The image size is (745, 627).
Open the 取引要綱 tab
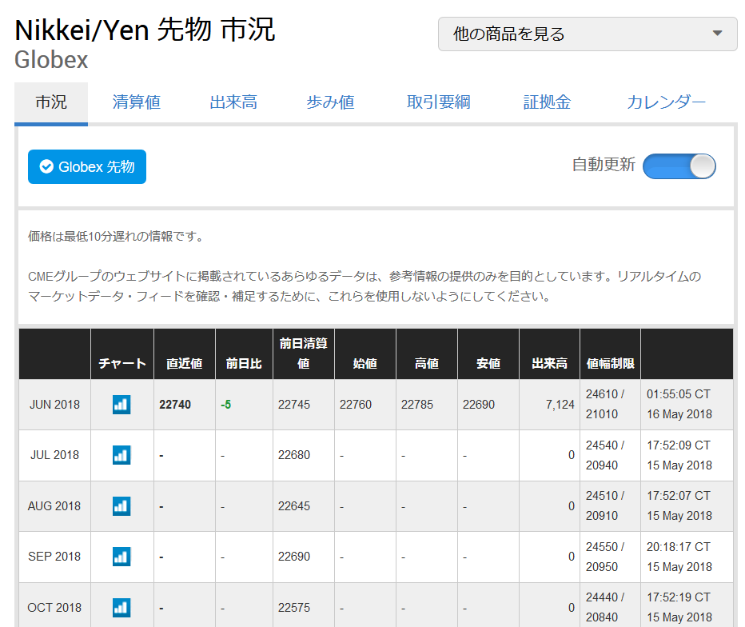[x=439, y=102]
